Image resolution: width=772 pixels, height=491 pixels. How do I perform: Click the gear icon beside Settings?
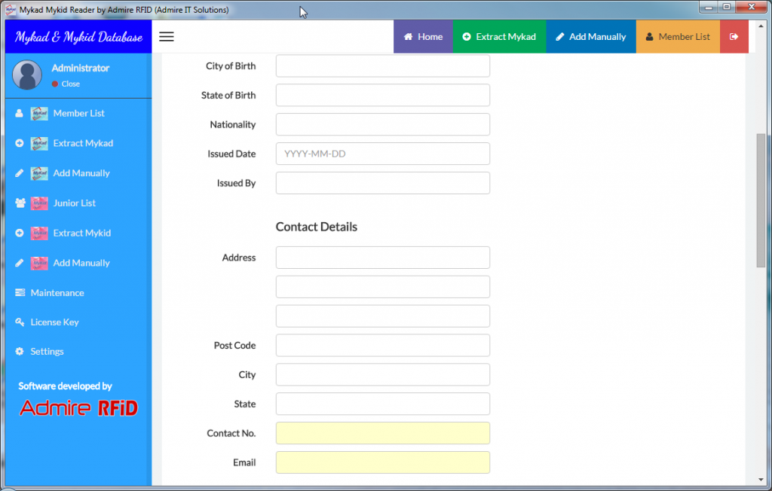(x=20, y=352)
